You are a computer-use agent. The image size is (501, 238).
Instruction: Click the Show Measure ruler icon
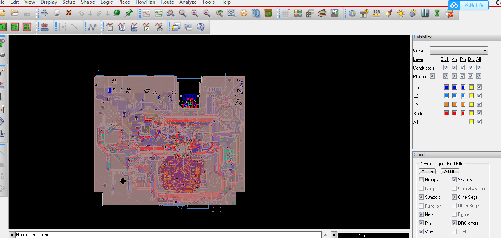pos(377,13)
